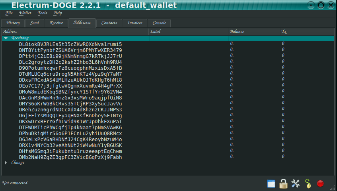Image resolution: width=337 pixels, height=191 pixels.
Task: Expand the Change address group
Action: (6, 163)
